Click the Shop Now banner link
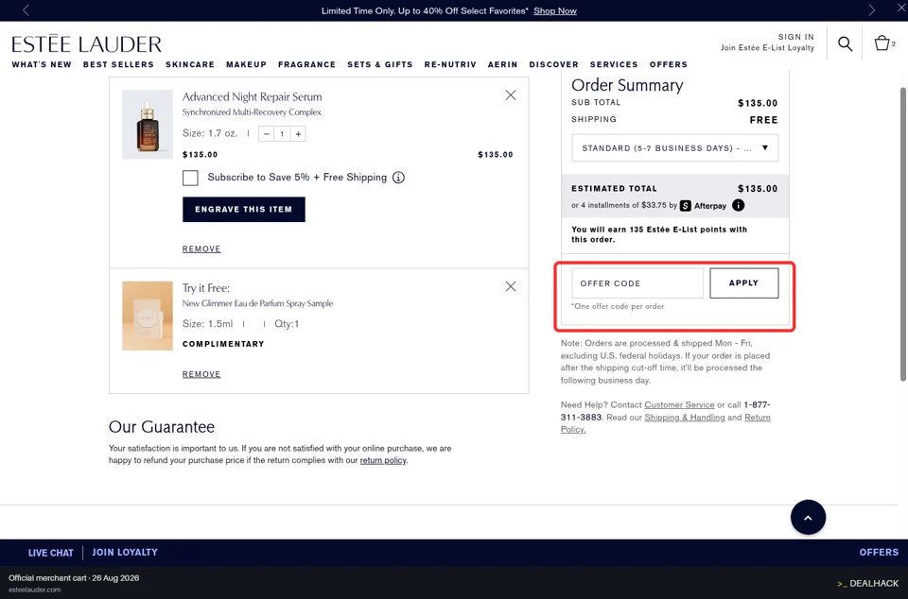This screenshot has width=908, height=599. [555, 11]
